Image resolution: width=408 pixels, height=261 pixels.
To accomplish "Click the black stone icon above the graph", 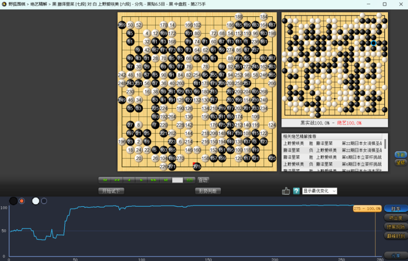I will click(13, 201).
